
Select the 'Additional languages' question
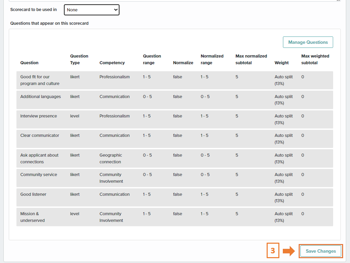click(40, 97)
